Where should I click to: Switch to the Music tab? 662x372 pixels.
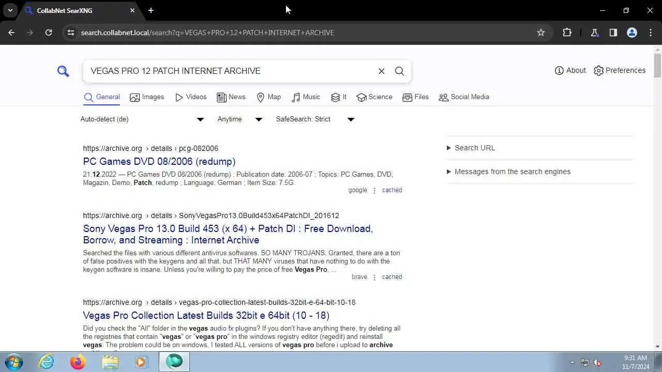pos(306,97)
